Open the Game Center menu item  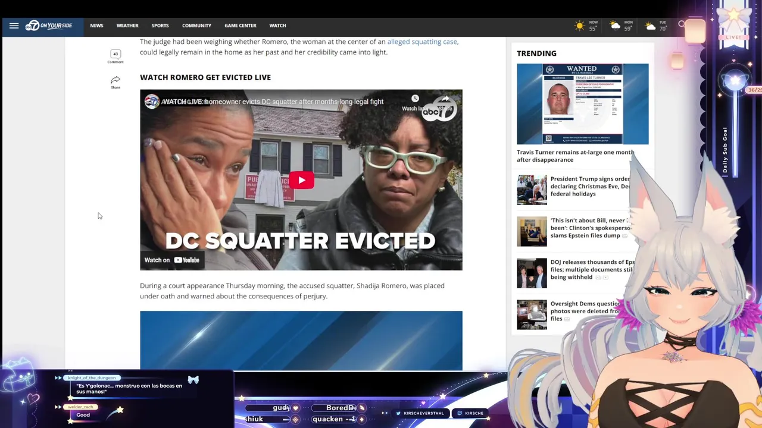(x=241, y=26)
